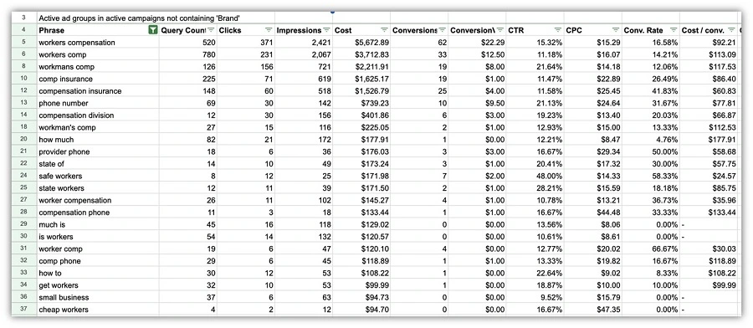Open filter dropdown for Conv. Rate column
Viewport: 753px width, 328px height.
pyautogui.click(x=674, y=30)
